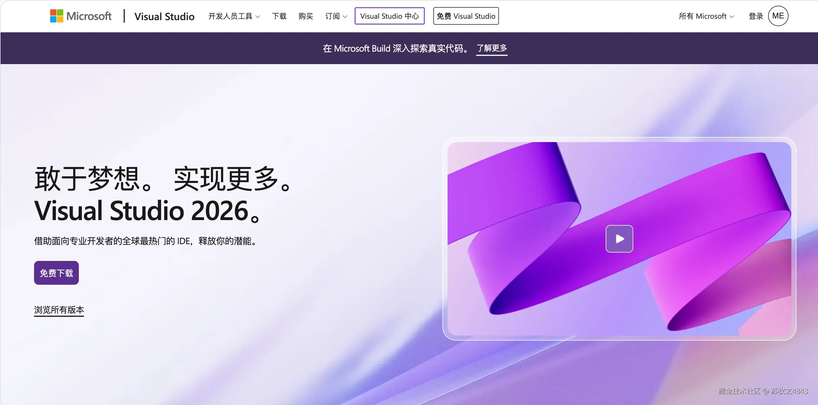Click the ME account avatar circle

[778, 16]
